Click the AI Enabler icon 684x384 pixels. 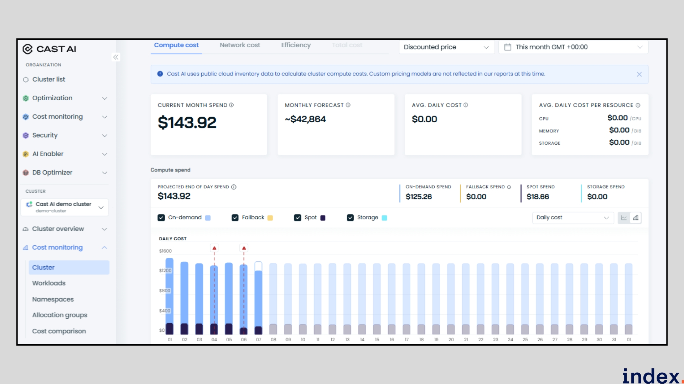(x=25, y=154)
